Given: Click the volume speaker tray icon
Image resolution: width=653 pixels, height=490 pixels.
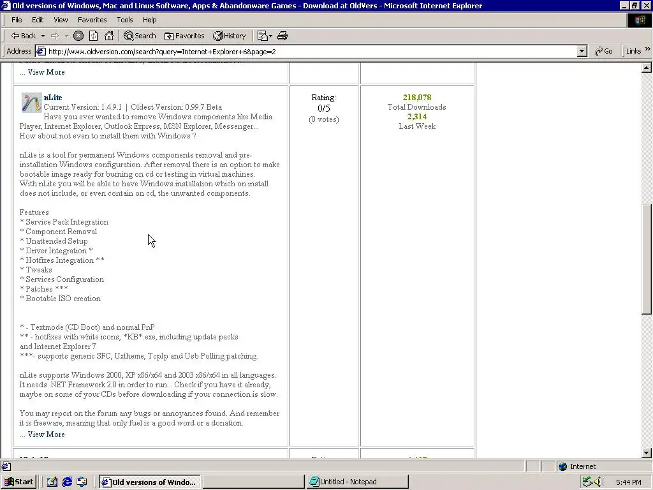Looking at the screenshot, I should point(599,482).
